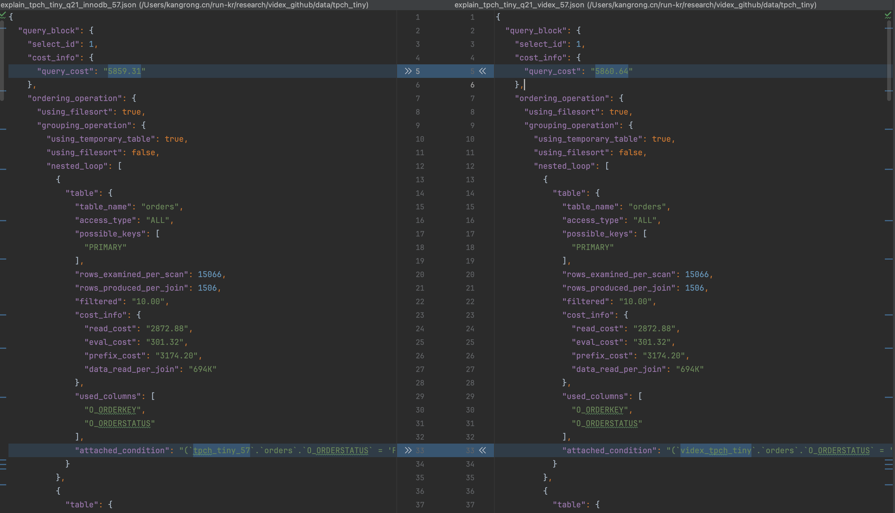
Task: Click "select_id": 1 in right pane
Action: click(x=550, y=44)
